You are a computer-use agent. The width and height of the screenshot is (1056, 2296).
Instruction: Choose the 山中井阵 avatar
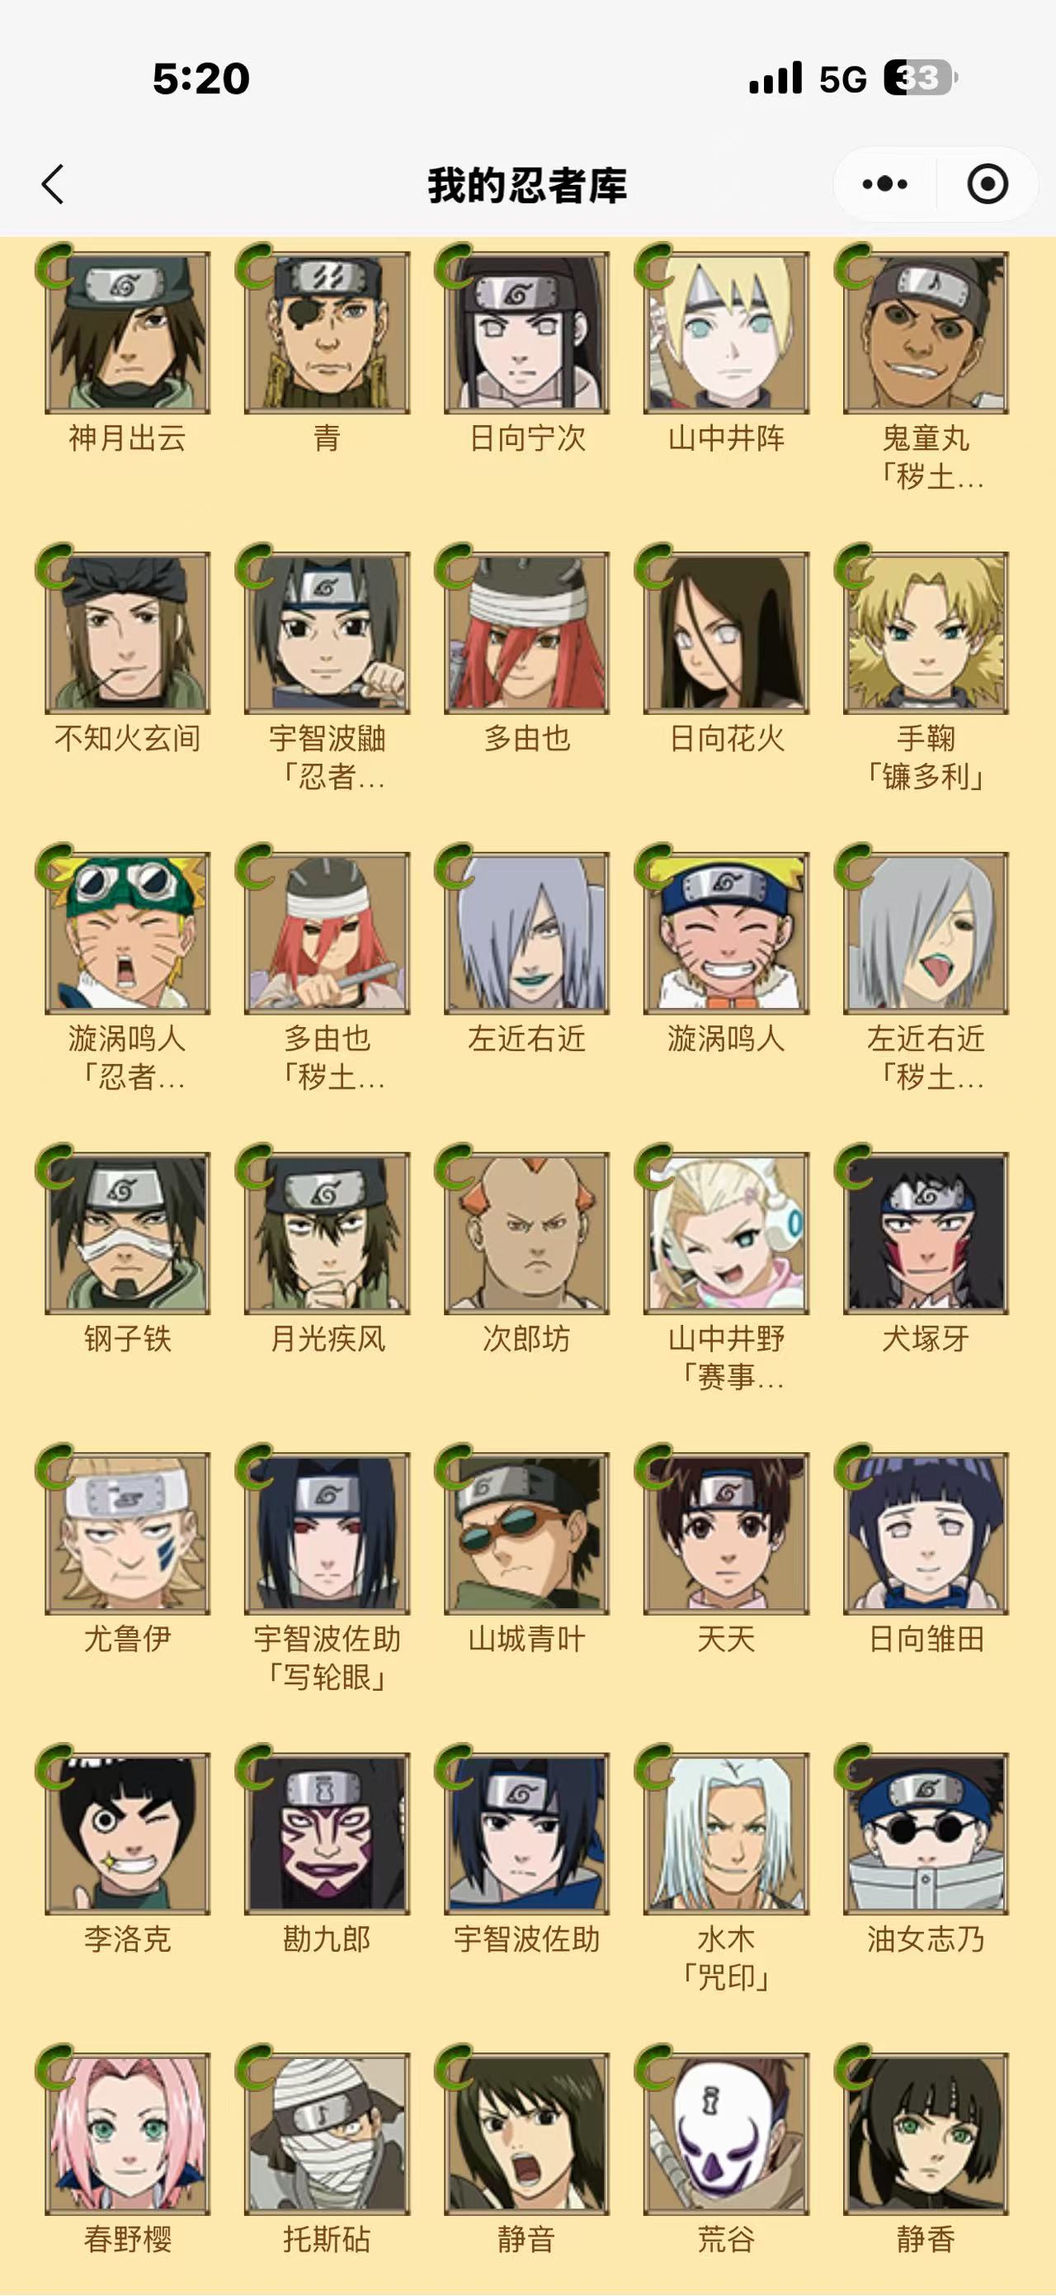726,333
